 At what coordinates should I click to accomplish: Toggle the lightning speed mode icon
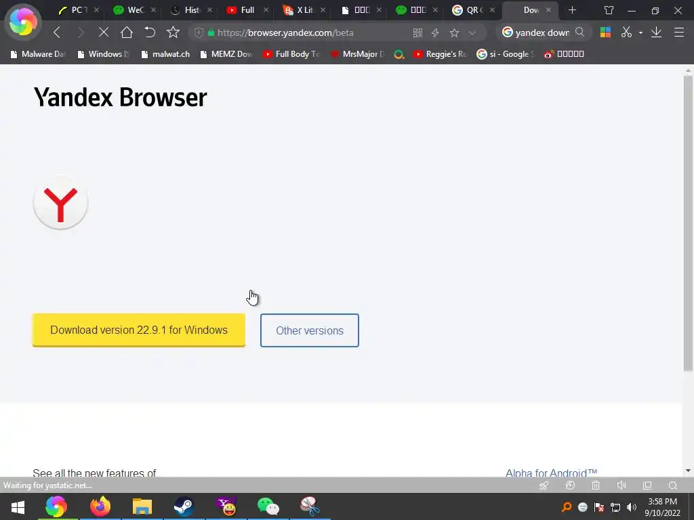click(435, 32)
